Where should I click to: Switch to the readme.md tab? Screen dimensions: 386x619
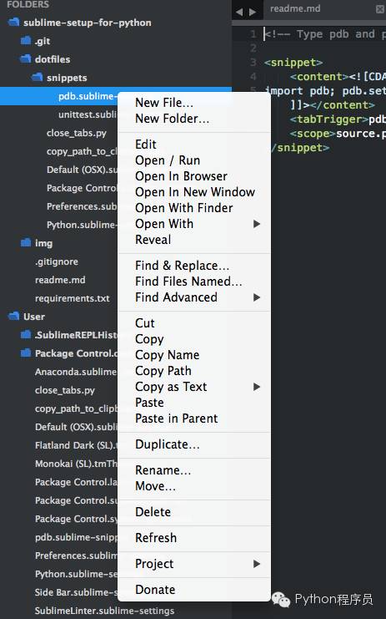(295, 8)
